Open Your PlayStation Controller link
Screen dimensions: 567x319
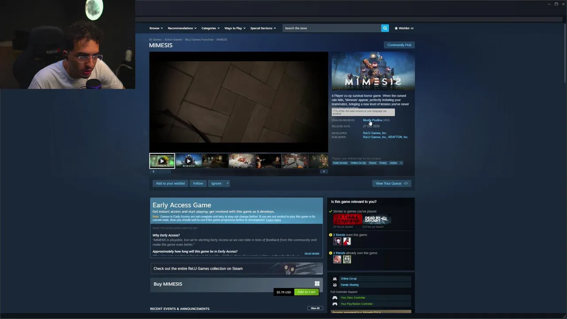(x=357, y=304)
